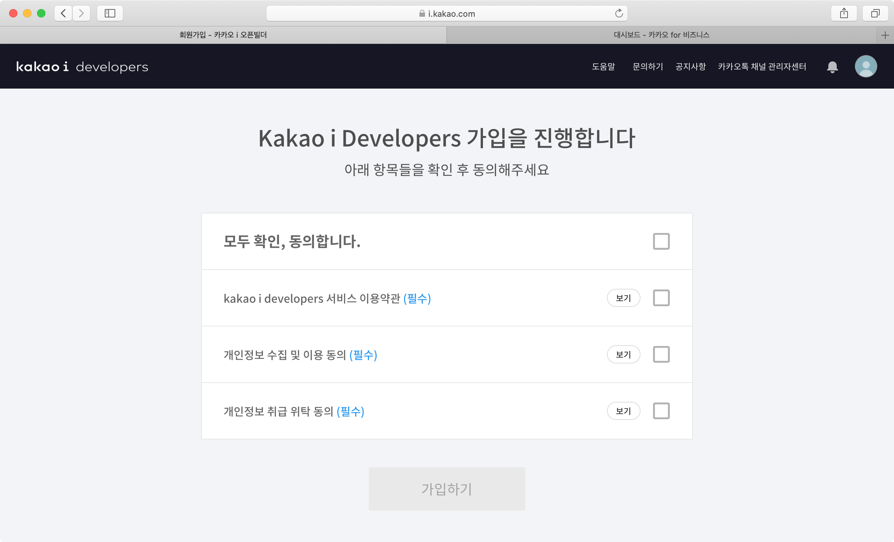Show all tabs overview icon
Image resolution: width=894 pixels, height=542 pixels.
coord(875,13)
